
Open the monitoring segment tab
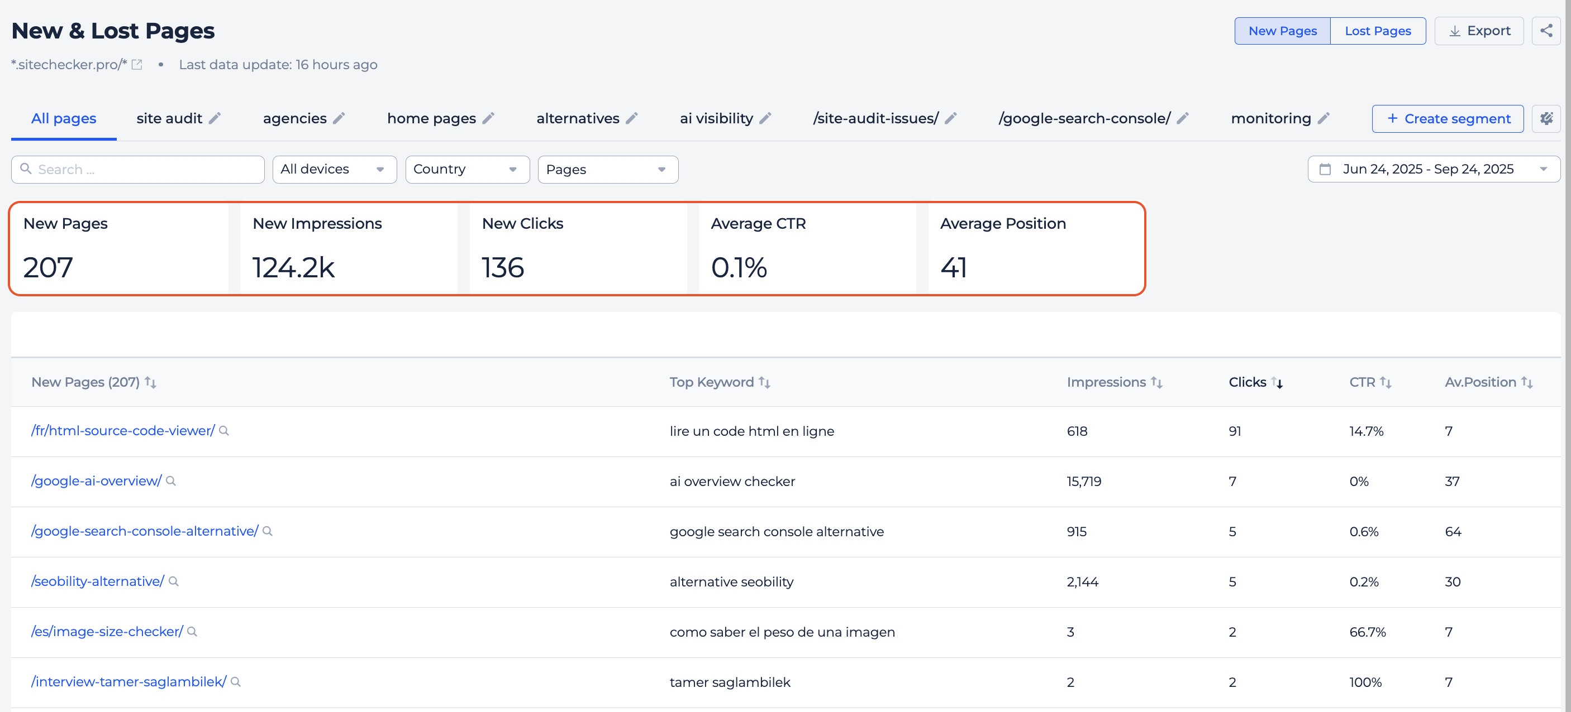tap(1270, 118)
